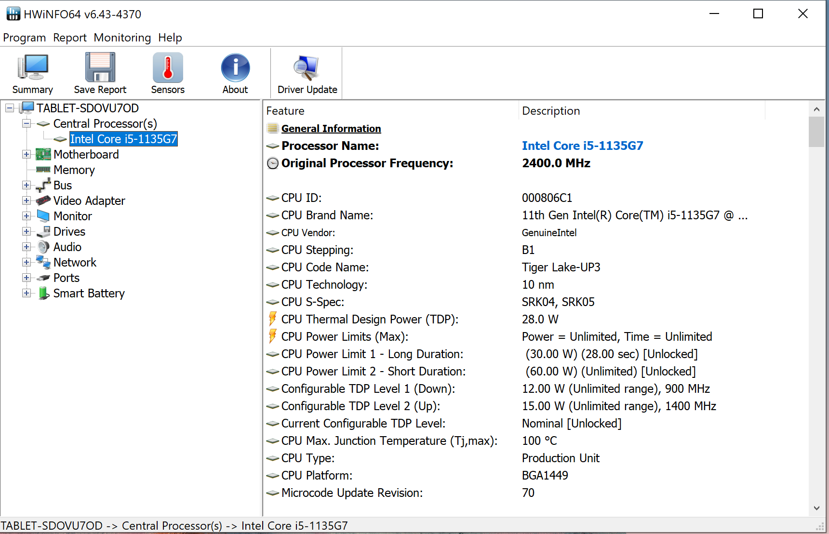The image size is (829, 534).
Task: Select the Audio speaker icon in tree
Action: click(43, 247)
